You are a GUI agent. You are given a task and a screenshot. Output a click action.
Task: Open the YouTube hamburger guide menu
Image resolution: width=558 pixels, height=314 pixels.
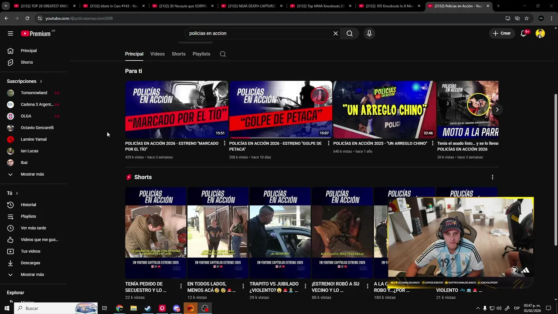pyautogui.click(x=10, y=33)
